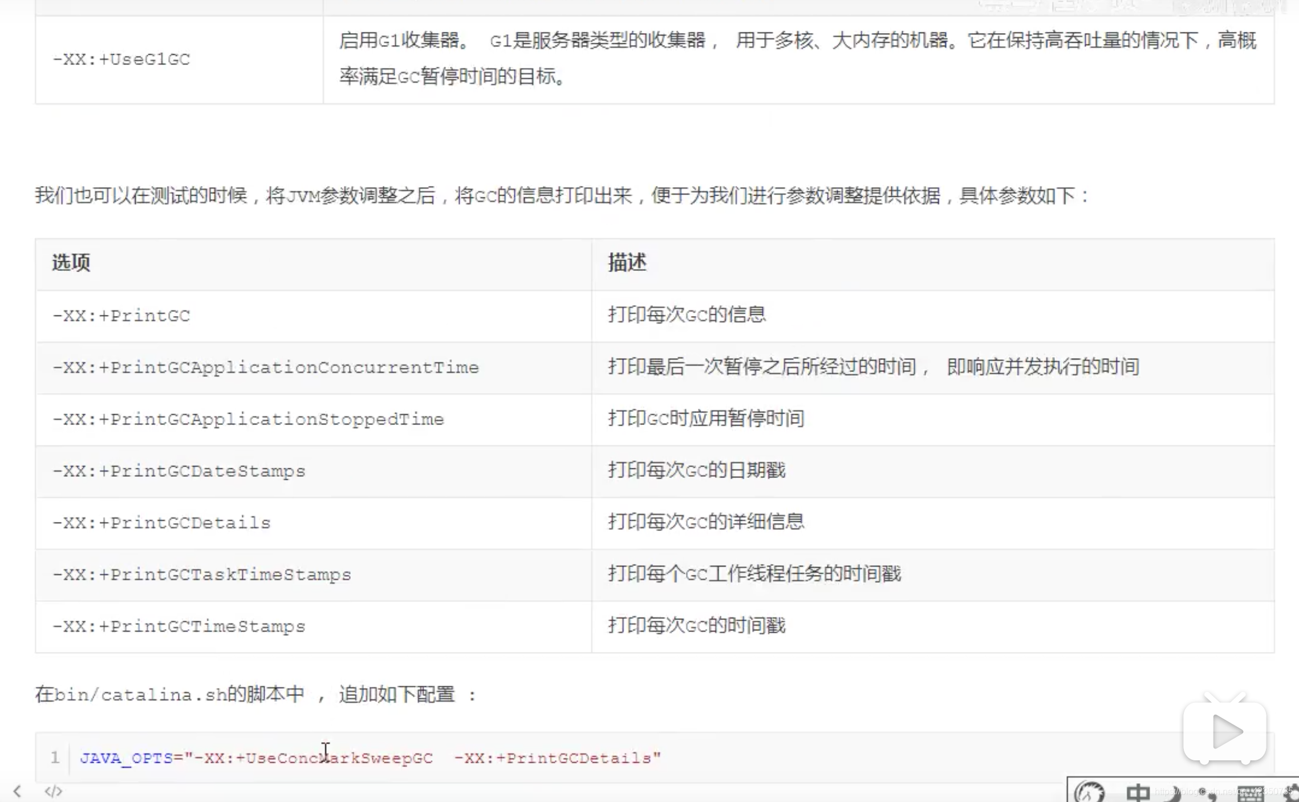Click the description 打印每次GC的详细信息
1299x802 pixels.
pyautogui.click(x=706, y=522)
